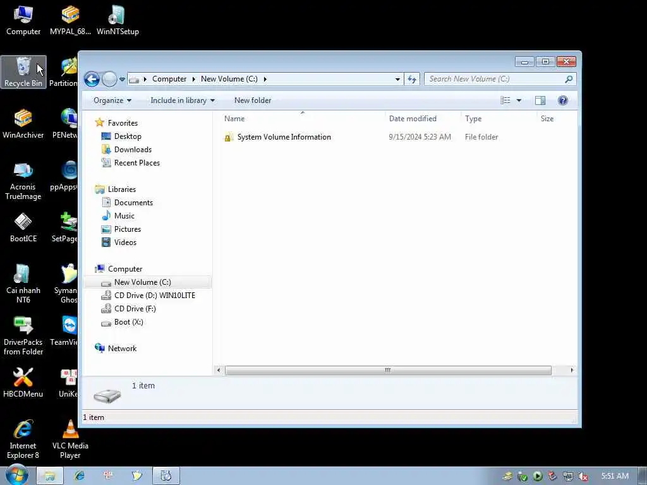Open the Organize dropdown menu
This screenshot has height=485, width=647.
(112, 100)
